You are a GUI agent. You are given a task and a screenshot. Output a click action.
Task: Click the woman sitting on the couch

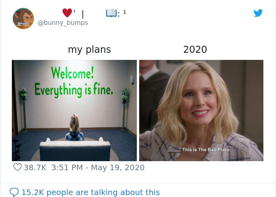[75, 128]
